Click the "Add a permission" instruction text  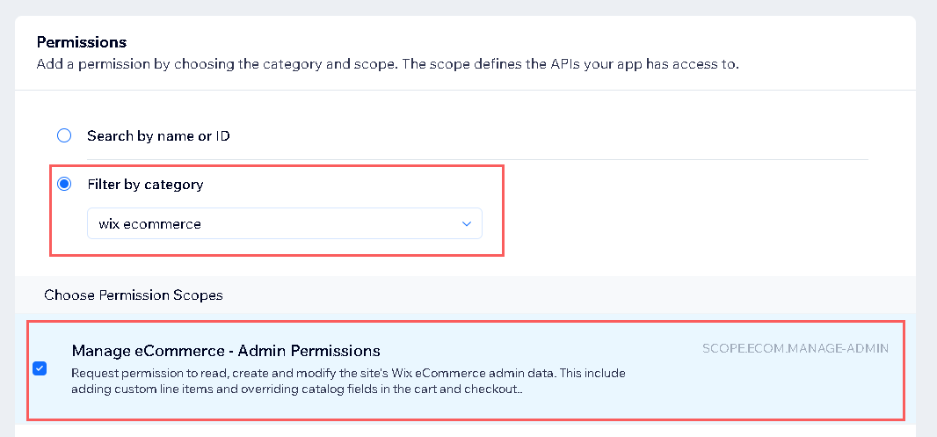click(387, 65)
